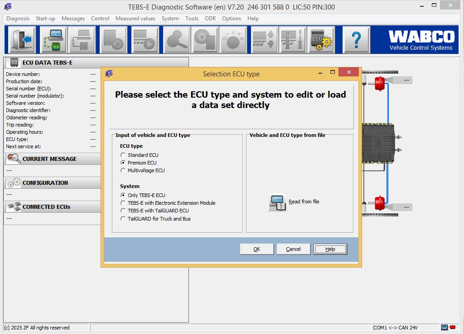
Task: Open the Help question mark icon
Action: [356, 40]
